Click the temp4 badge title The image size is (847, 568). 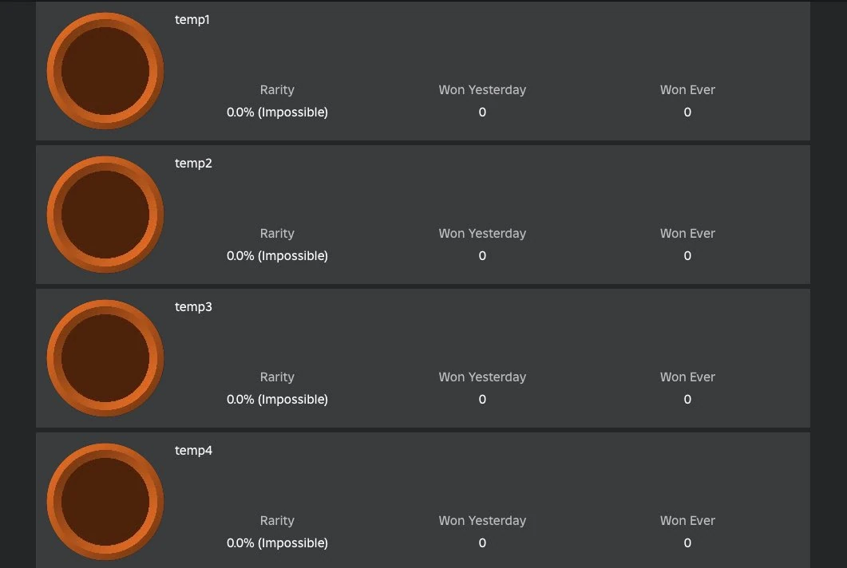point(193,451)
